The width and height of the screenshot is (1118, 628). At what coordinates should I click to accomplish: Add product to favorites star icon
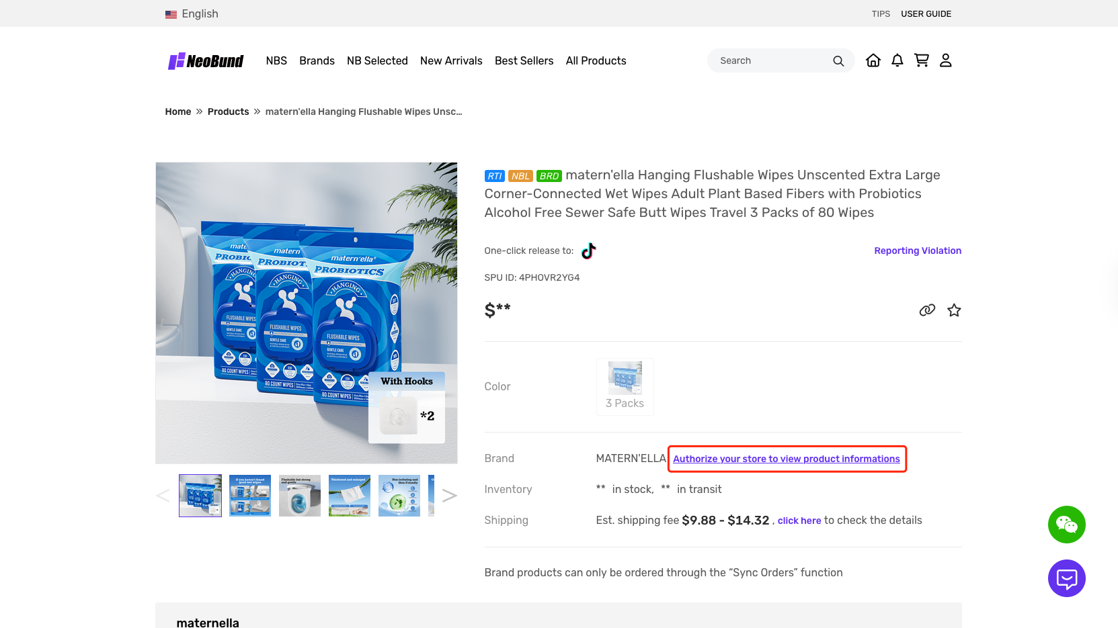click(954, 310)
